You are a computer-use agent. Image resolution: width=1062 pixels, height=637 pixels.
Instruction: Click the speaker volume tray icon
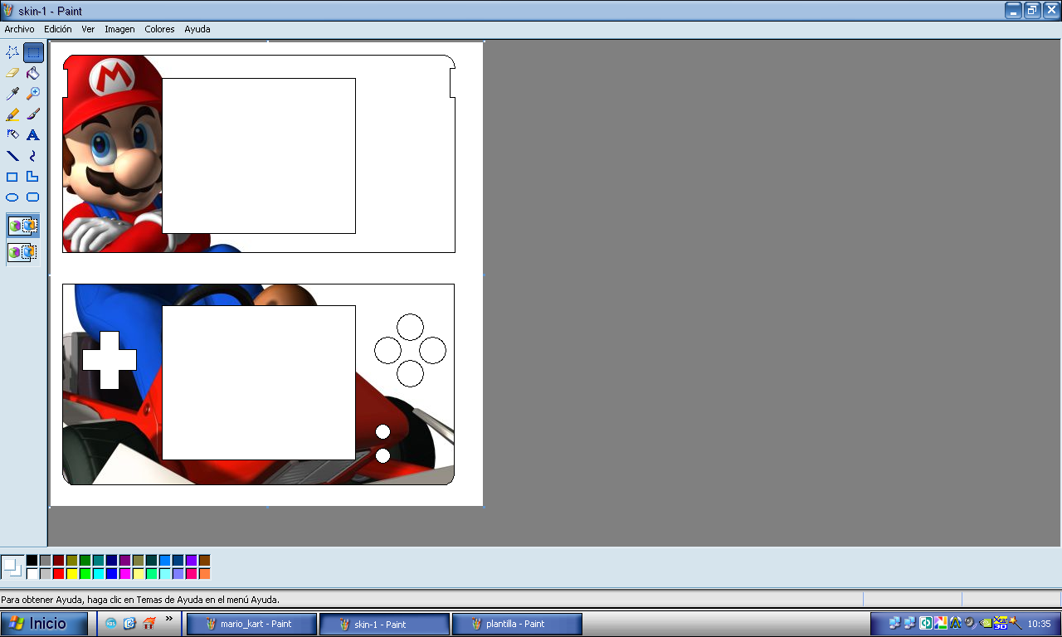(968, 624)
